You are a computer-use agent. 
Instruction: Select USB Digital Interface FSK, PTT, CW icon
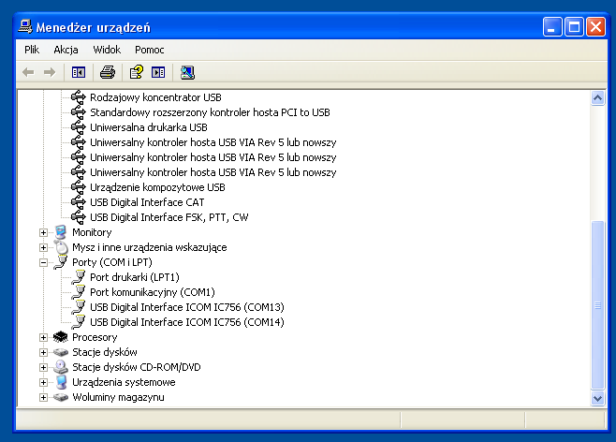pyautogui.click(x=79, y=217)
